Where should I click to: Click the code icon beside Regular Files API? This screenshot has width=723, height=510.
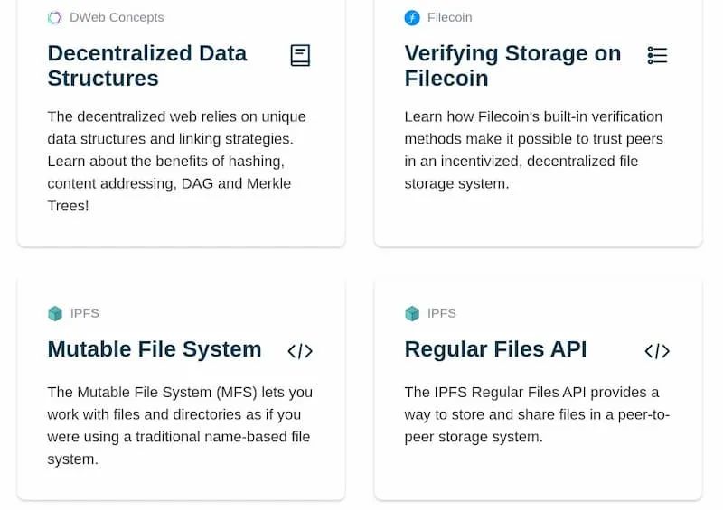[x=657, y=351]
